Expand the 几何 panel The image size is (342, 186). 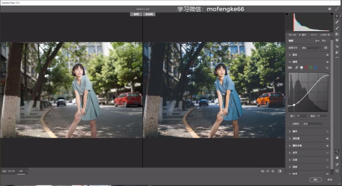(x=290, y=160)
